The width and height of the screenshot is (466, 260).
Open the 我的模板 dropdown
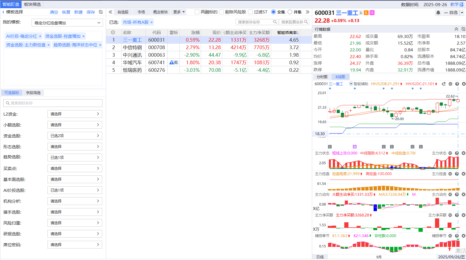click(67, 23)
